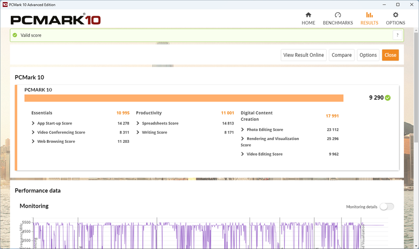Switch to the BENCHMARKS tab

(x=338, y=19)
